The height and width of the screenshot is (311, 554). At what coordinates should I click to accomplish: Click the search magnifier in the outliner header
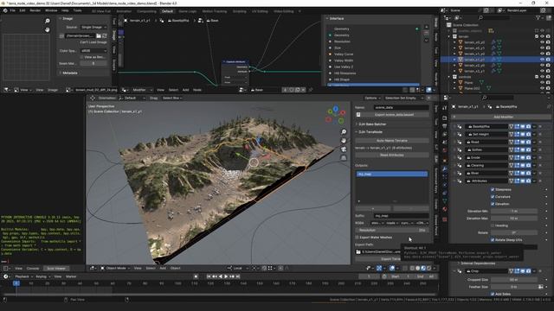(x=480, y=17)
